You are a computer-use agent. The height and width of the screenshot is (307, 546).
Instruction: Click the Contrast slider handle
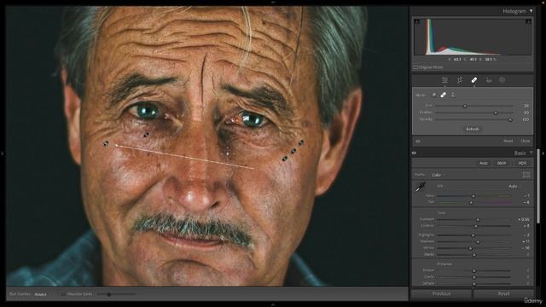(476, 226)
